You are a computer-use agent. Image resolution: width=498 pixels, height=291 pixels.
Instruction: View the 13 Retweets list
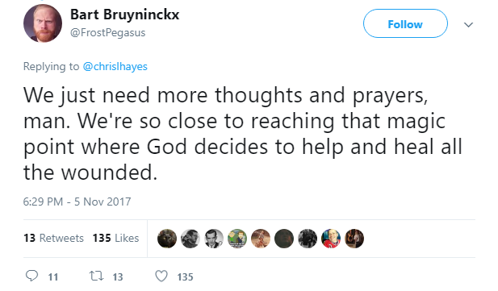54,238
